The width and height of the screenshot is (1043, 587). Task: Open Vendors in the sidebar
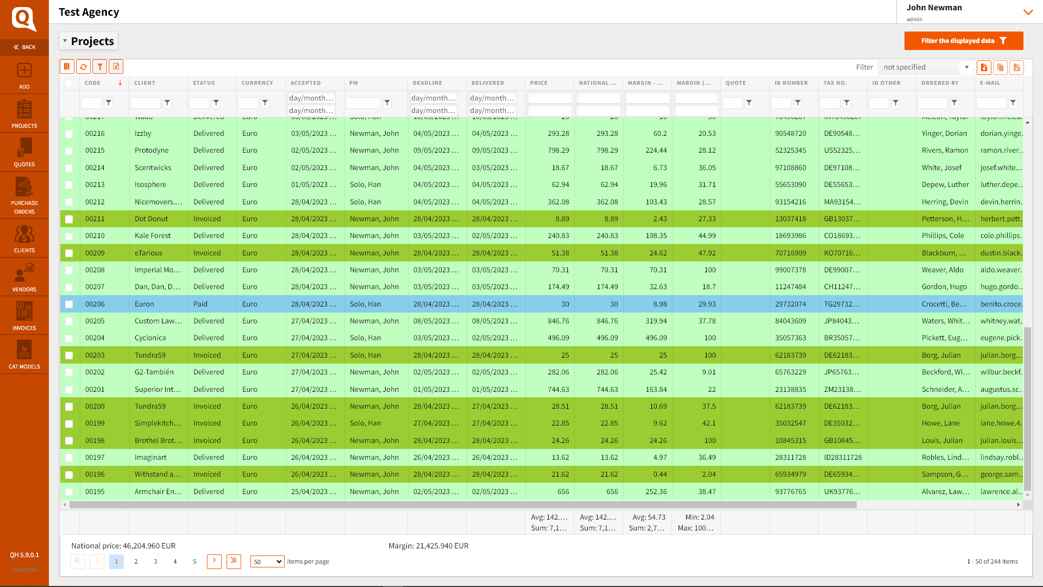click(x=24, y=277)
